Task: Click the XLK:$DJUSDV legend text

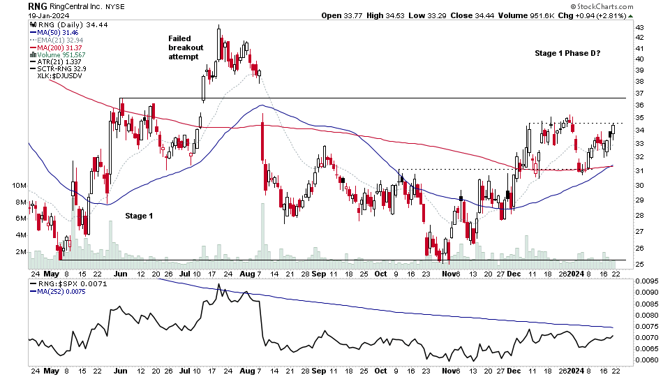Action: coord(59,75)
